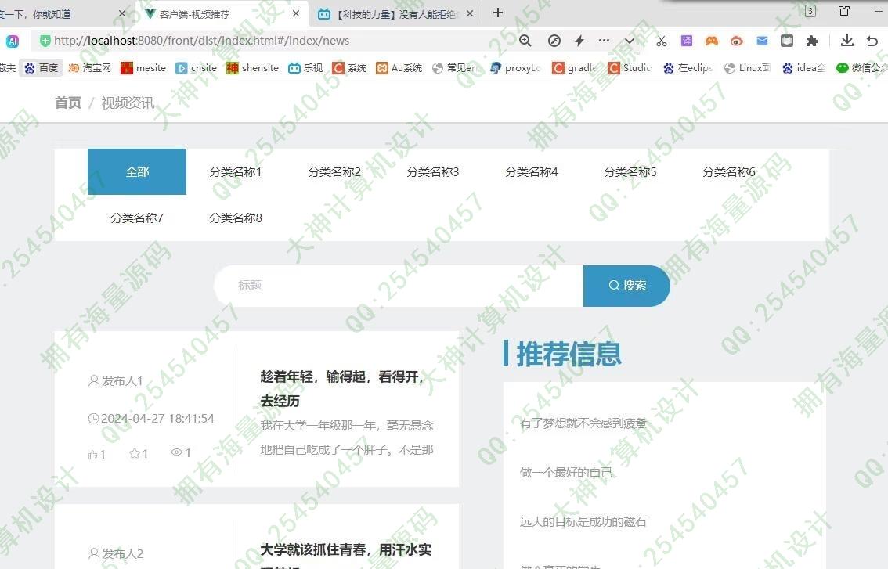Open the 淘宝网 bookmark

(89, 68)
